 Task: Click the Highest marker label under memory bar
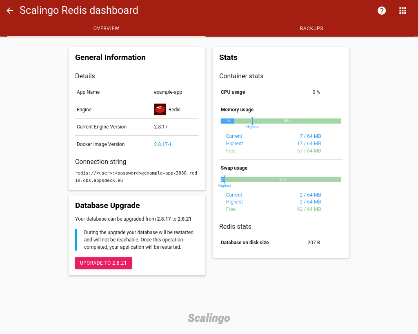click(x=252, y=127)
